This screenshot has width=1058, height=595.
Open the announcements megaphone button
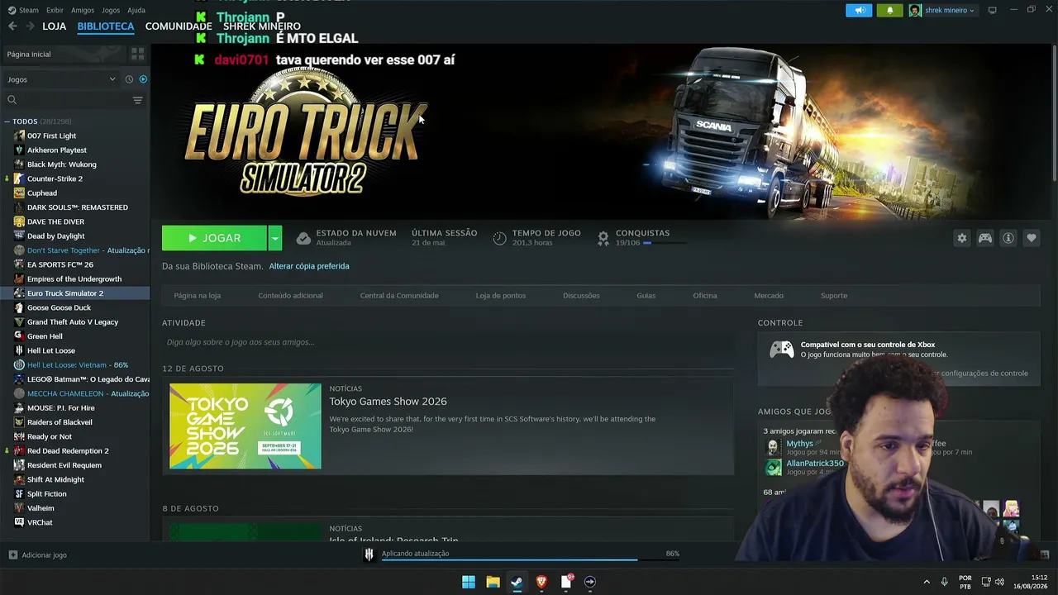coord(859,10)
